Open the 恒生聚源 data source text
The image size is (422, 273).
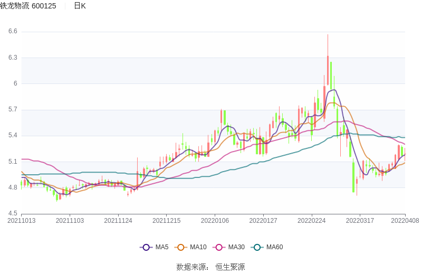coord(230,267)
